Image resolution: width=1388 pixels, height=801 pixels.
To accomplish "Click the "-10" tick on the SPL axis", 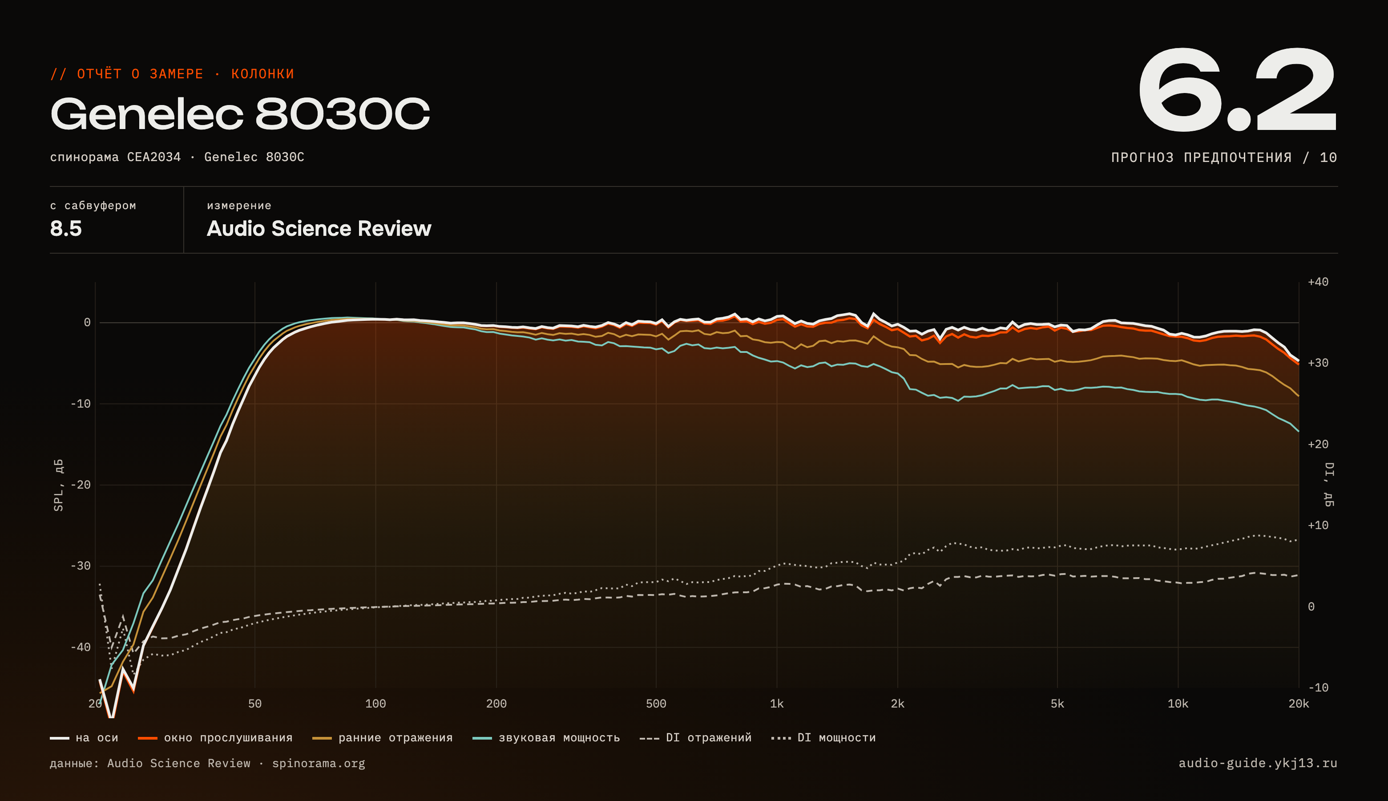I will 80,404.
